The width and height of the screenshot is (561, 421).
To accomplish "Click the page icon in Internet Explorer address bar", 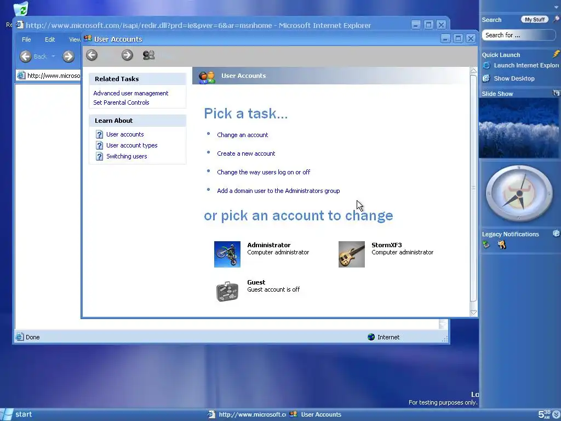I will [21, 76].
